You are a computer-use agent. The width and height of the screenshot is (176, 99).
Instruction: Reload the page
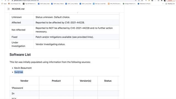click(9, 1)
